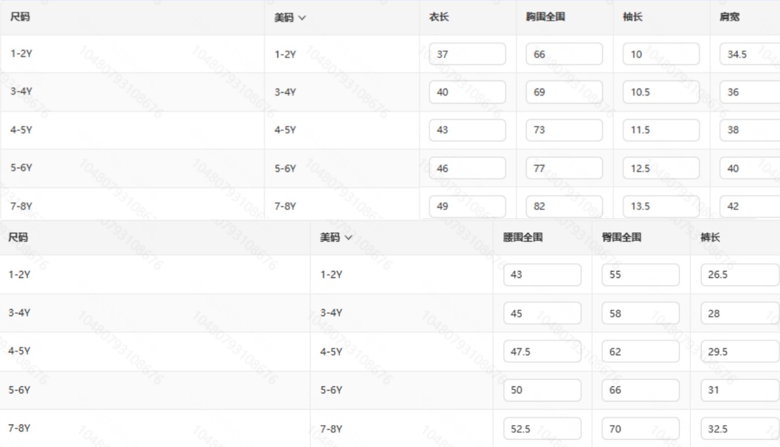Edit the 袖长 value 12.5

[x=662, y=169]
